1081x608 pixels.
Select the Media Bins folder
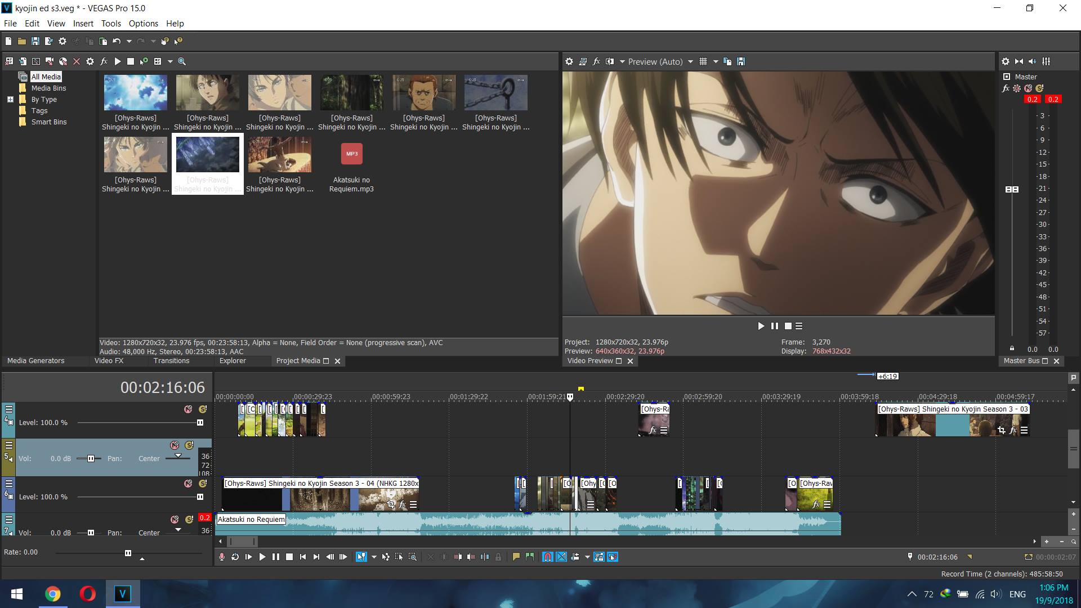pos(48,88)
